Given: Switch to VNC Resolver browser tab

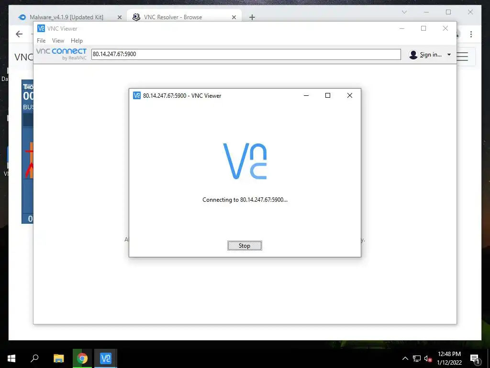Looking at the screenshot, I should 173,17.
